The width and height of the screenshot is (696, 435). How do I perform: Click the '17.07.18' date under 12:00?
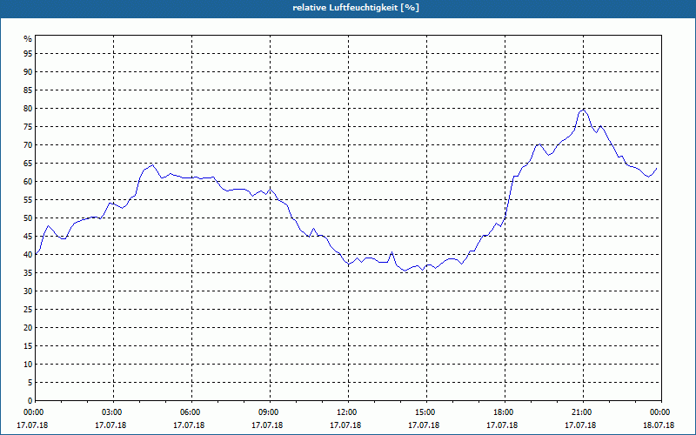[345, 425]
